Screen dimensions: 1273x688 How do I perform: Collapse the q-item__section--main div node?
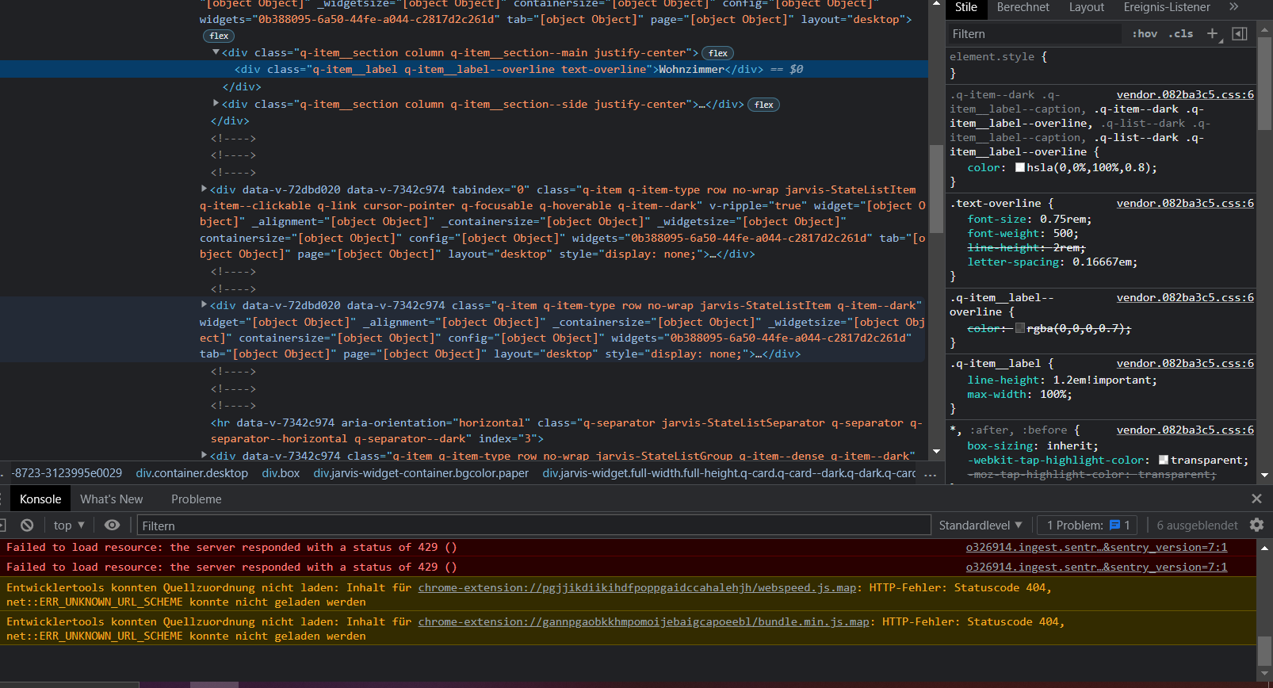(x=216, y=52)
